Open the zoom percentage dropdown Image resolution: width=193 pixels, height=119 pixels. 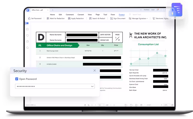tap(169, 105)
